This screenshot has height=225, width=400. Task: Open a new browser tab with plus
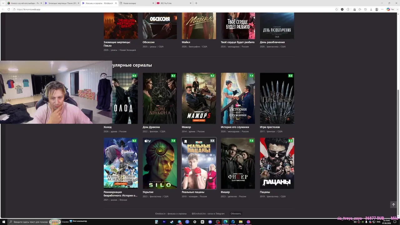(x=196, y=3)
